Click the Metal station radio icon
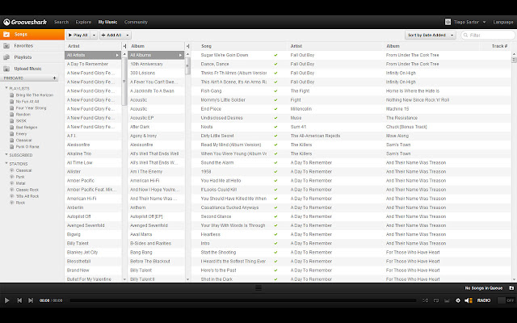Viewport: 517px width, 323px height. (x=12, y=183)
